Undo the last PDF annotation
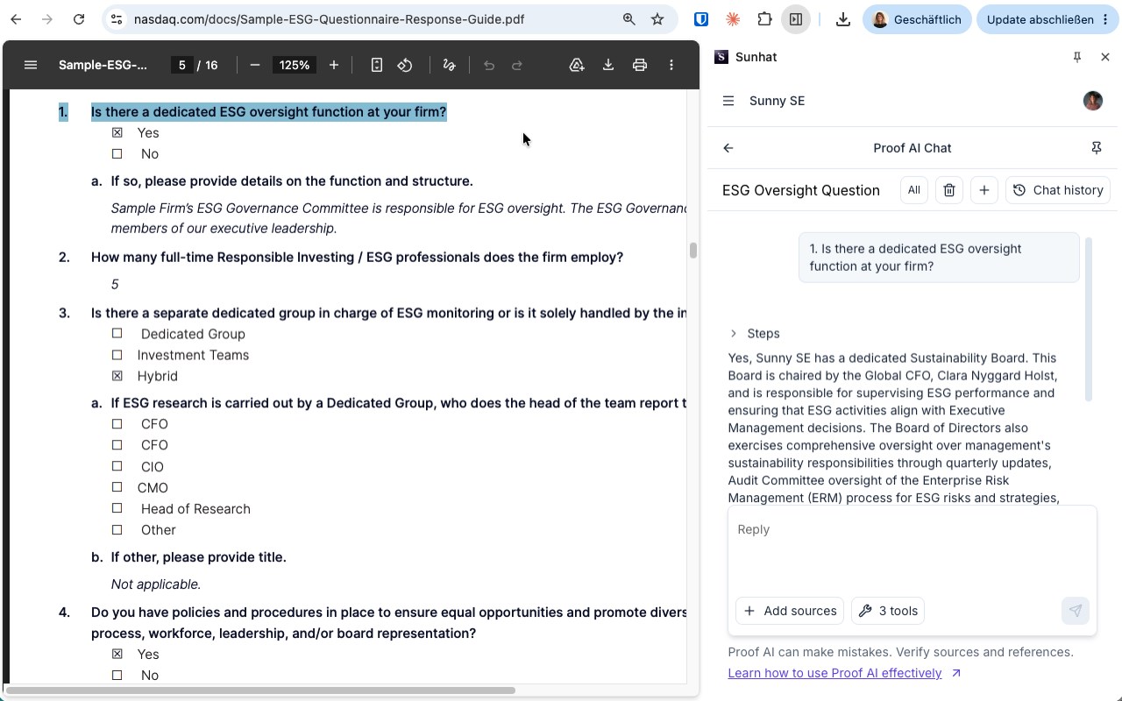The image size is (1122, 701). pos(489,65)
